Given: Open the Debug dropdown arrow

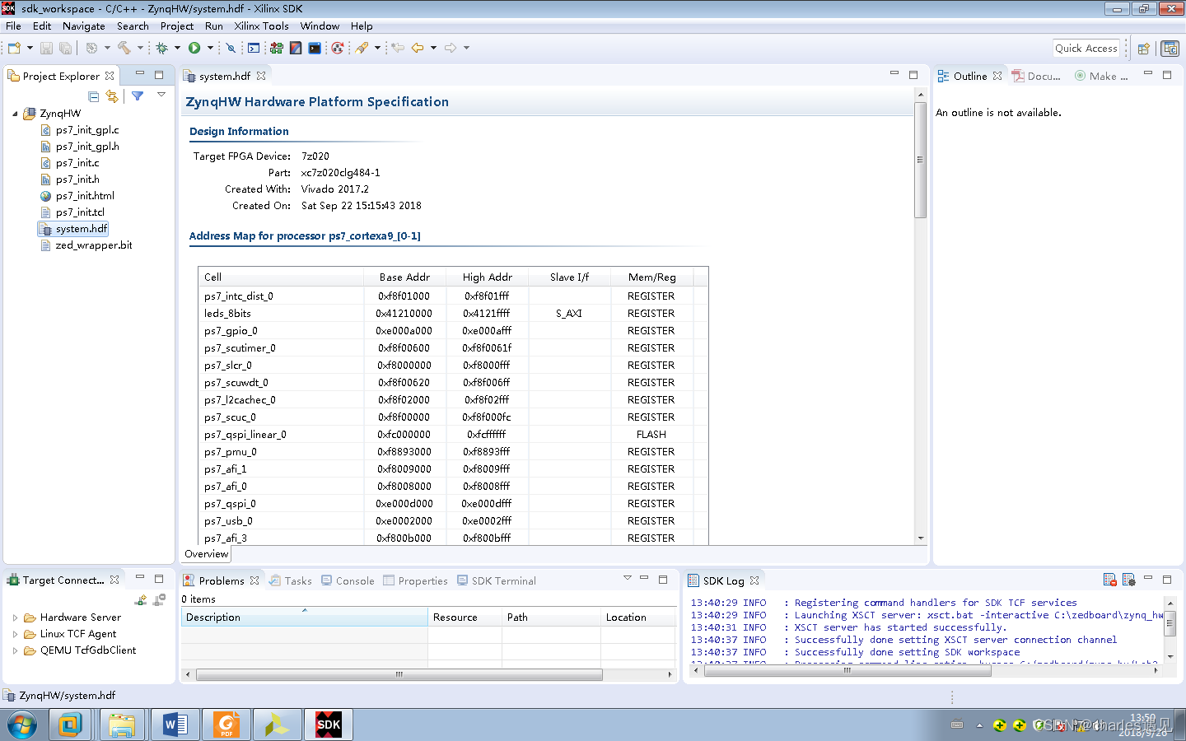Looking at the screenshot, I should 177,48.
